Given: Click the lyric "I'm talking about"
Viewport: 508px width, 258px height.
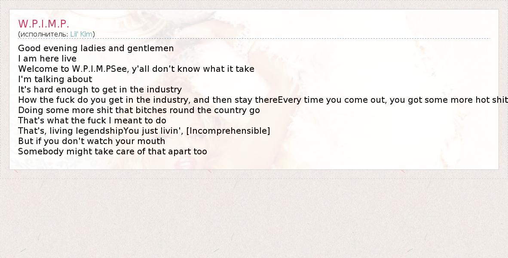Looking at the screenshot, I should [x=55, y=79].
